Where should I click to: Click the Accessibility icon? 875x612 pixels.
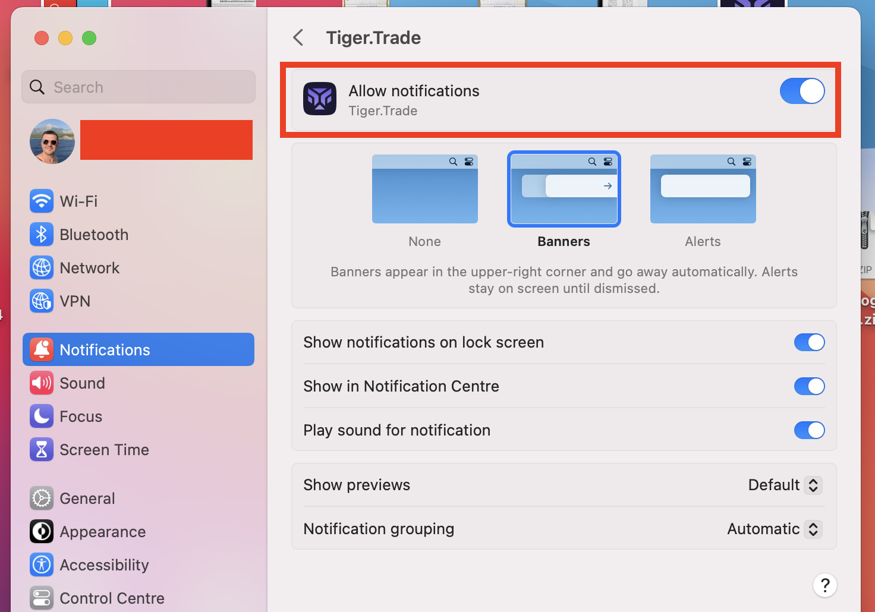pyautogui.click(x=42, y=565)
